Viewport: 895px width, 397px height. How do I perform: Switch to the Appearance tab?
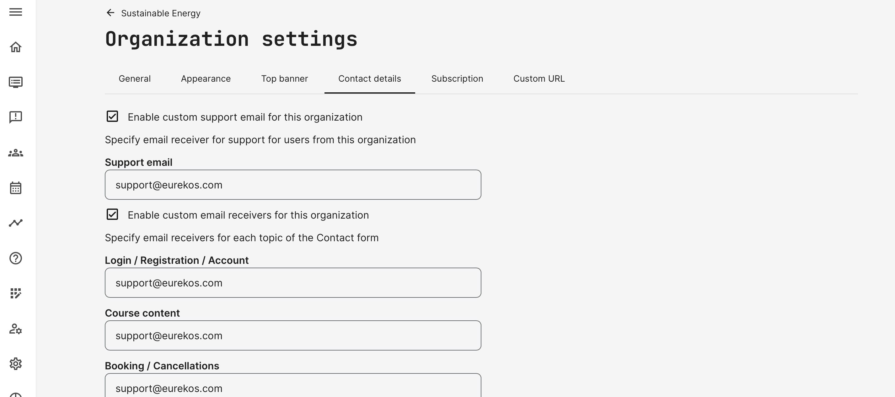point(206,79)
